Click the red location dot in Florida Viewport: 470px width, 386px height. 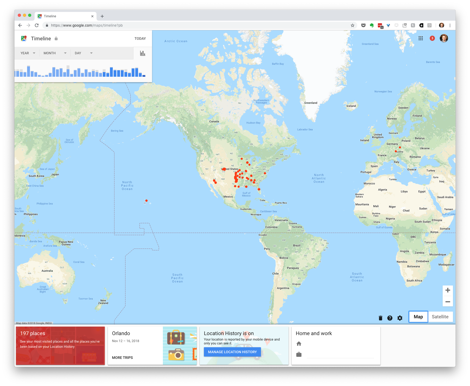pos(259,189)
